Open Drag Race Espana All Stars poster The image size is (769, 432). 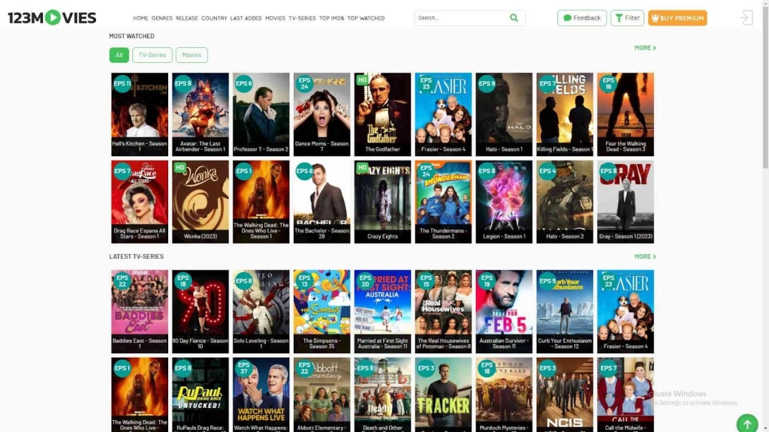[139, 202]
